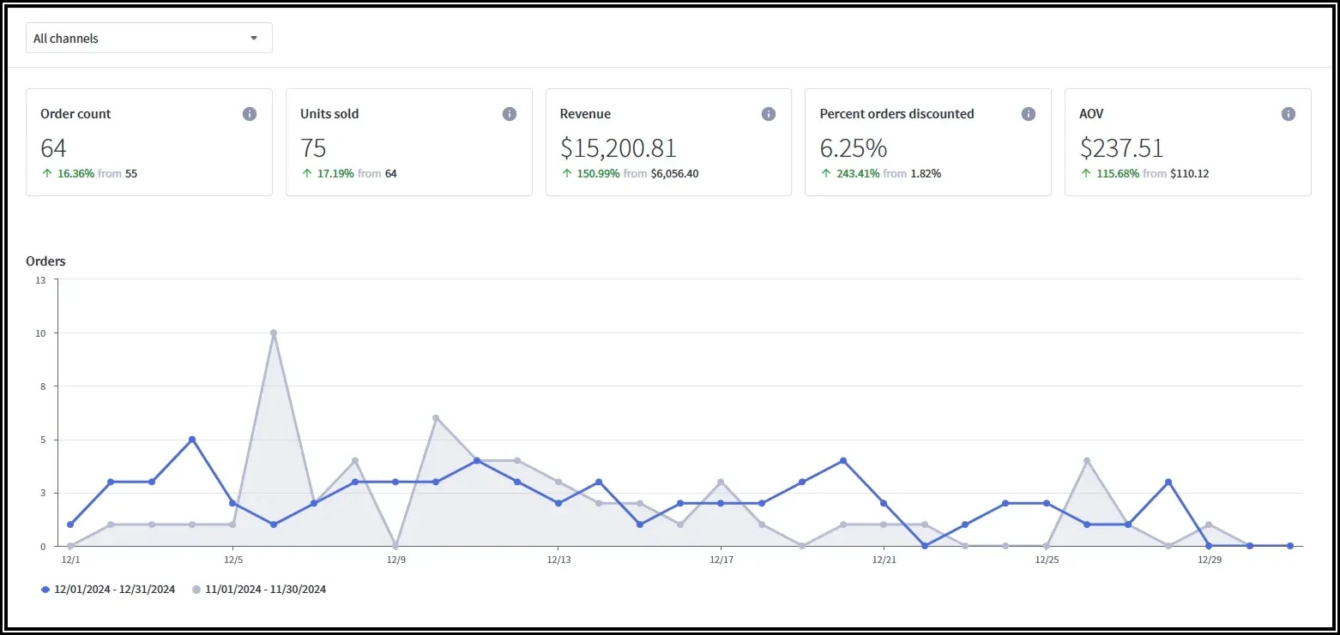This screenshot has width=1340, height=635.
Task: Click the Orders chart title
Action: pos(45,261)
